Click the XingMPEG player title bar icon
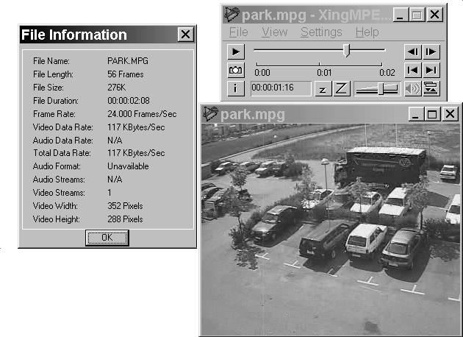The width and height of the screenshot is (463, 337). tap(232, 15)
